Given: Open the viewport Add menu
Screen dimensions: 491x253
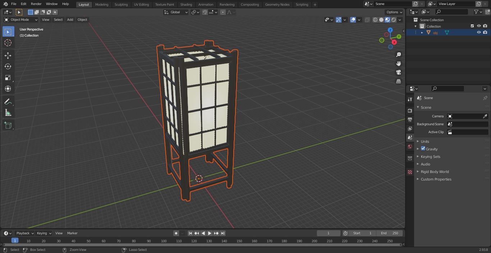Looking at the screenshot, I should pyautogui.click(x=70, y=20).
